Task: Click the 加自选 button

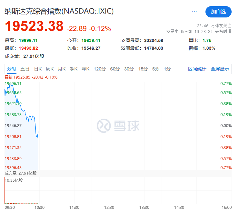Action: (218, 12)
